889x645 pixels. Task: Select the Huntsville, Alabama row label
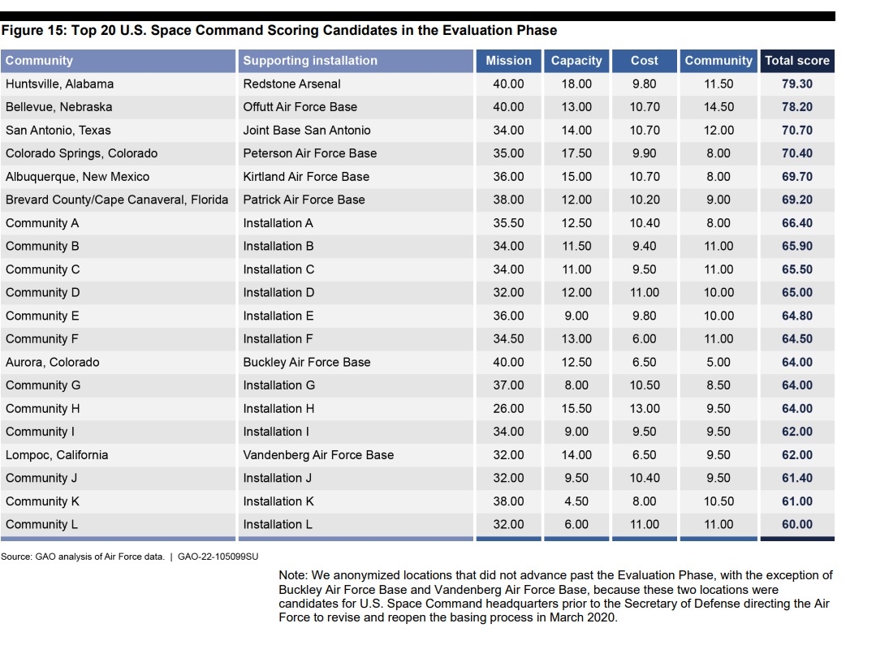coord(59,84)
